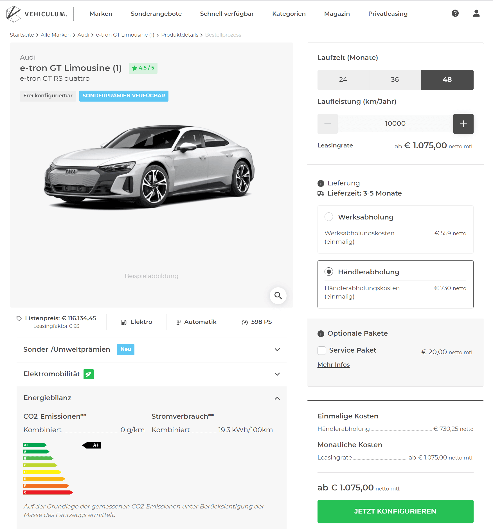
Task: Click the red G efficiency bar
Action: coord(48,492)
